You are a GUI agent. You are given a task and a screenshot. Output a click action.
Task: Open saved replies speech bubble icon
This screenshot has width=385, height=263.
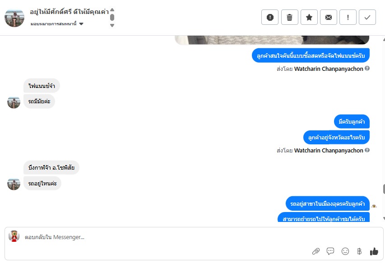[x=330, y=251]
